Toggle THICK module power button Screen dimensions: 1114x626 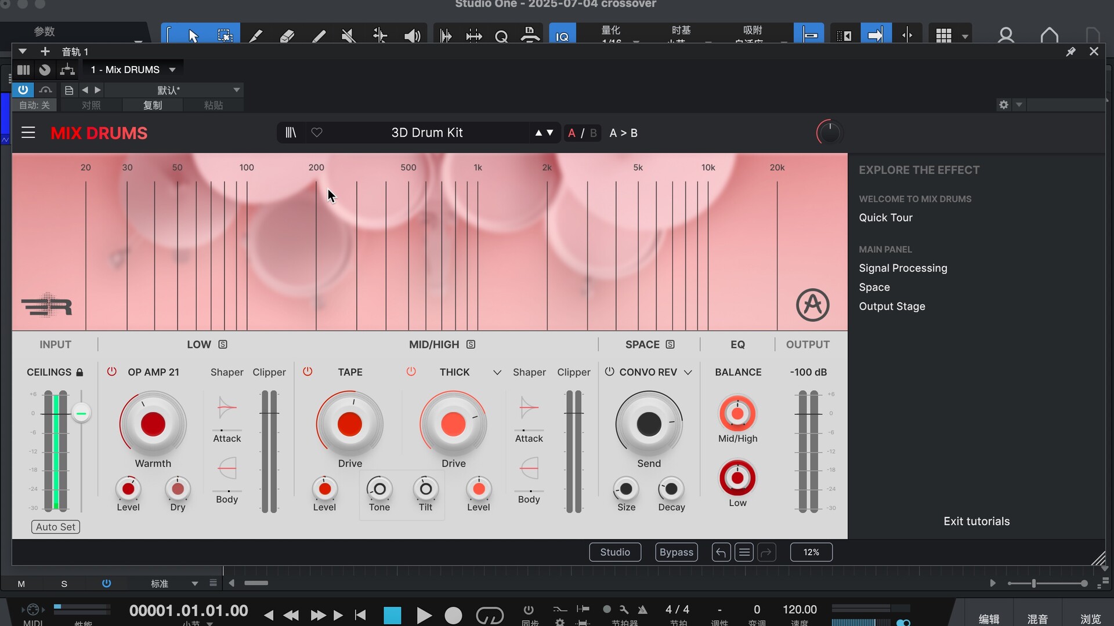(x=411, y=372)
